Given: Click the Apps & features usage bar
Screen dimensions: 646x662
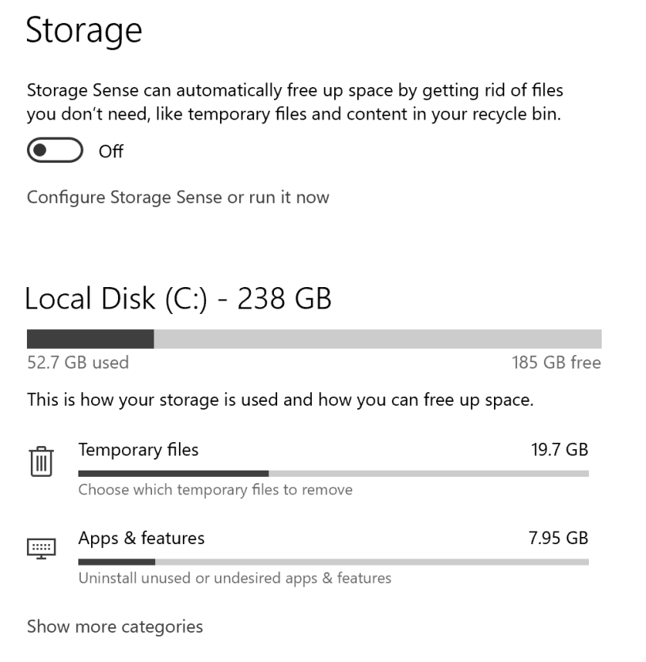Looking at the screenshot, I should (x=332, y=562).
